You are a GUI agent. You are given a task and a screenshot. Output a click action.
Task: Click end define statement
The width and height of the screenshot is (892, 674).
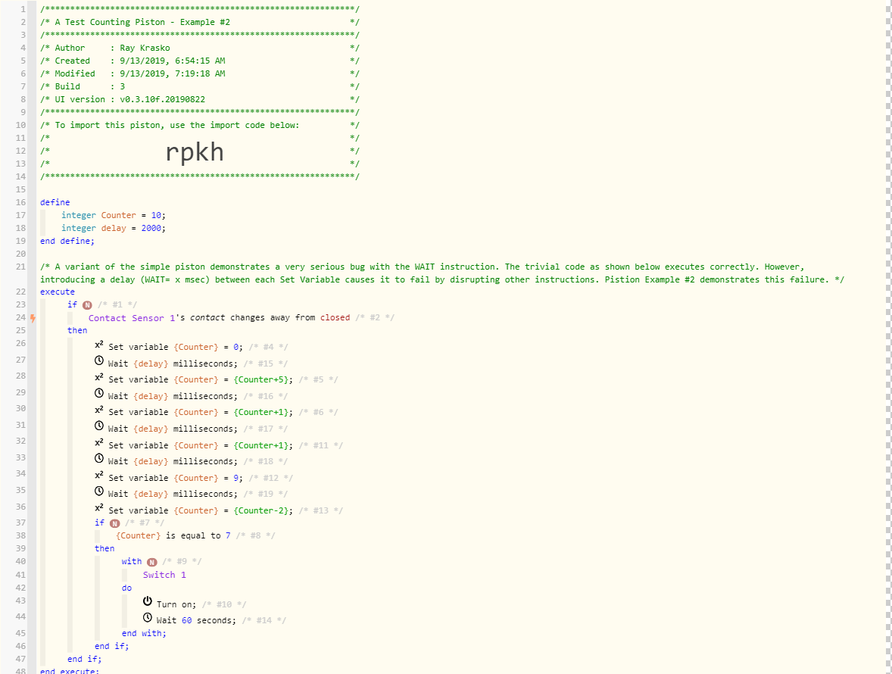coord(67,241)
